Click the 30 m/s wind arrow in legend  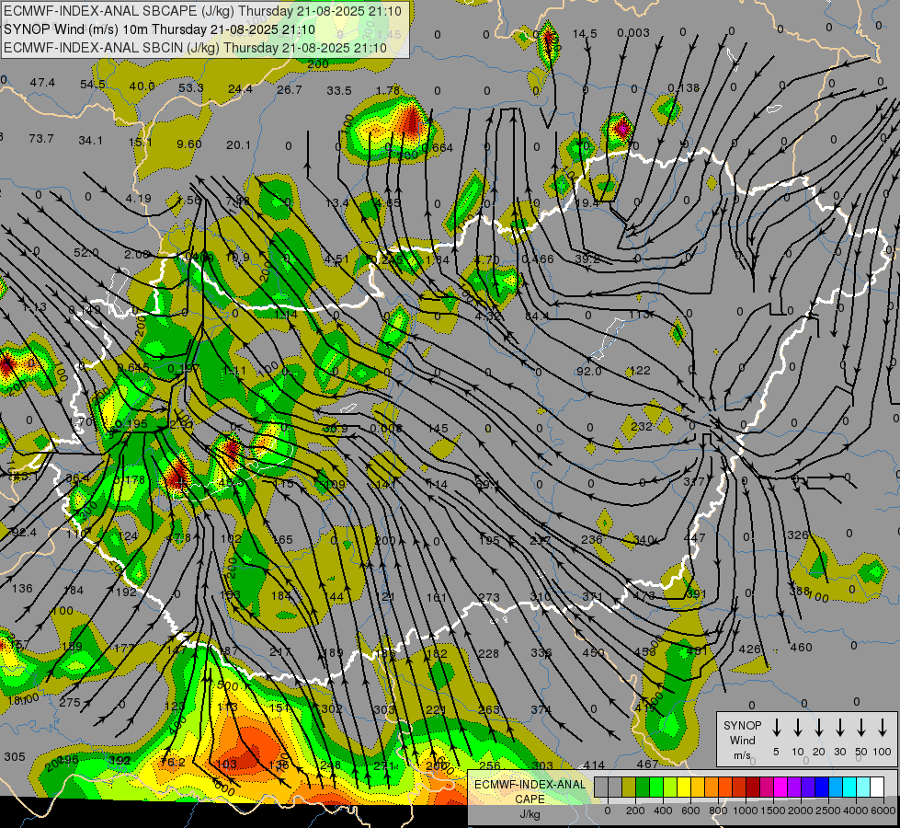click(839, 728)
